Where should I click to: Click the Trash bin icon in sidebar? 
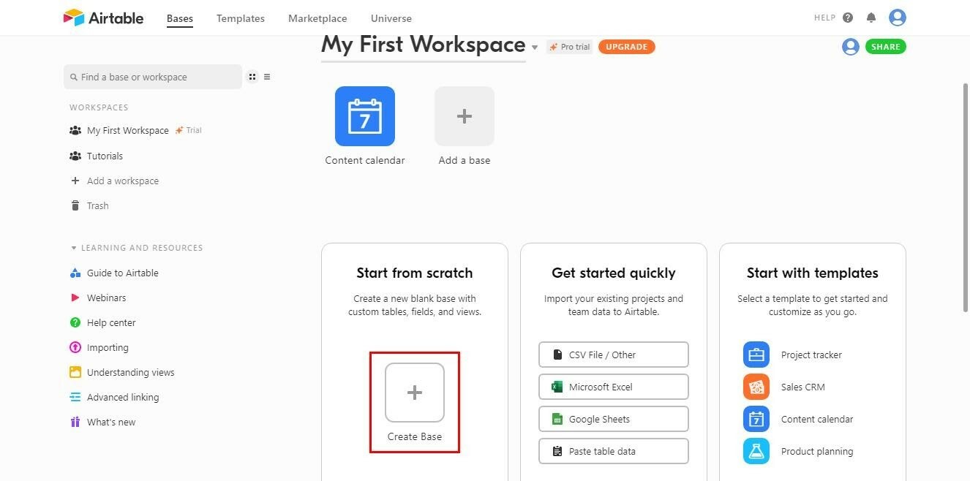point(75,205)
